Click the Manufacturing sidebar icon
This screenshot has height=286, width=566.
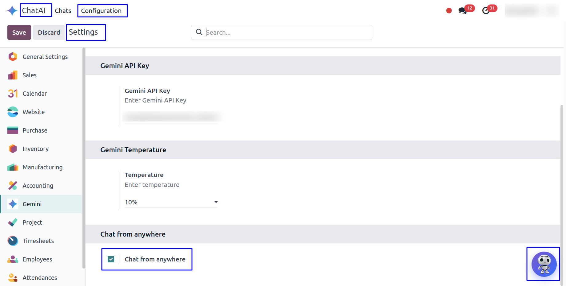(x=13, y=167)
